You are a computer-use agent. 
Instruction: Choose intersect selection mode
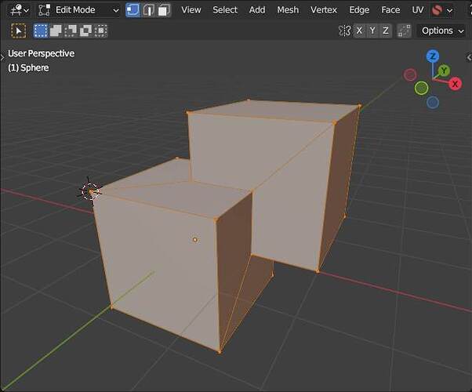point(101,31)
